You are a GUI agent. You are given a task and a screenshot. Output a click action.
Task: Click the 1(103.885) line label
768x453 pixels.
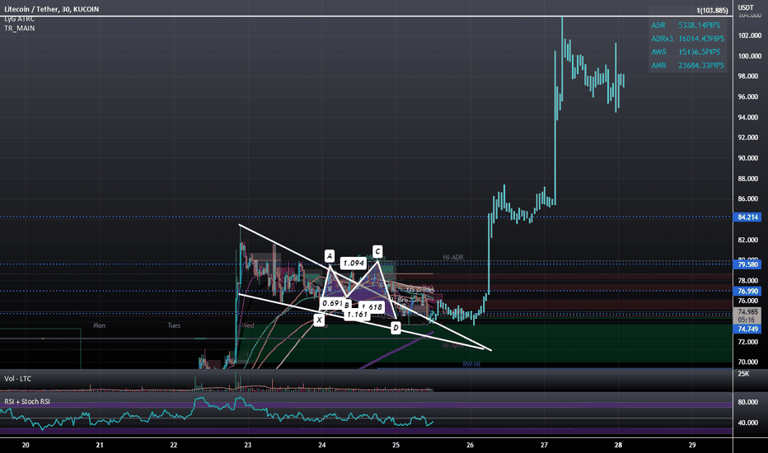point(712,10)
